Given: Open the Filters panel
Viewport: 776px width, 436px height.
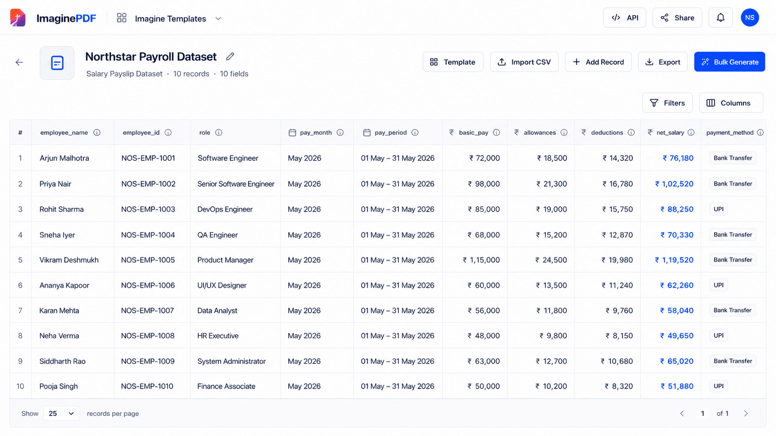Looking at the screenshot, I should [x=667, y=103].
